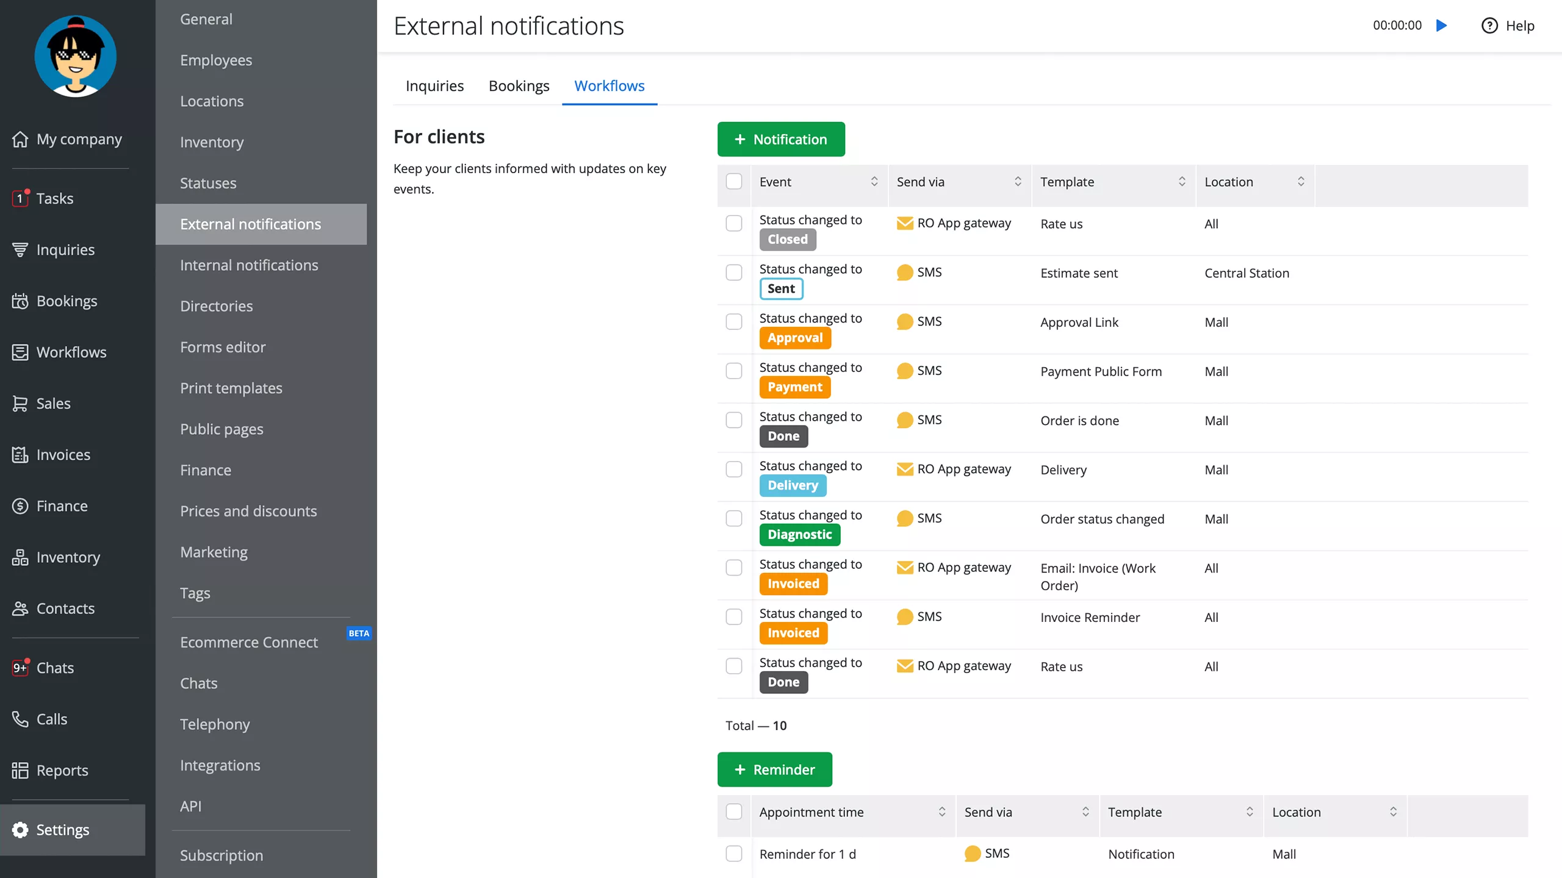This screenshot has width=1562, height=878.
Task: Click the Bookings calendar icon
Action: pyautogui.click(x=20, y=301)
